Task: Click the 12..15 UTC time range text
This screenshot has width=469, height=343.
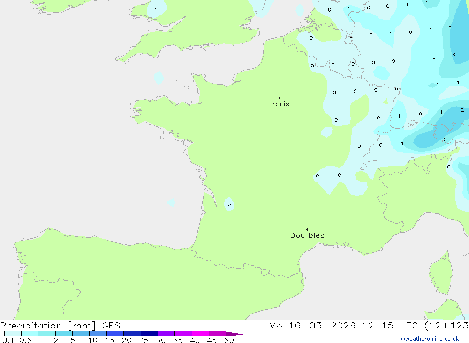Action: coord(382,326)
